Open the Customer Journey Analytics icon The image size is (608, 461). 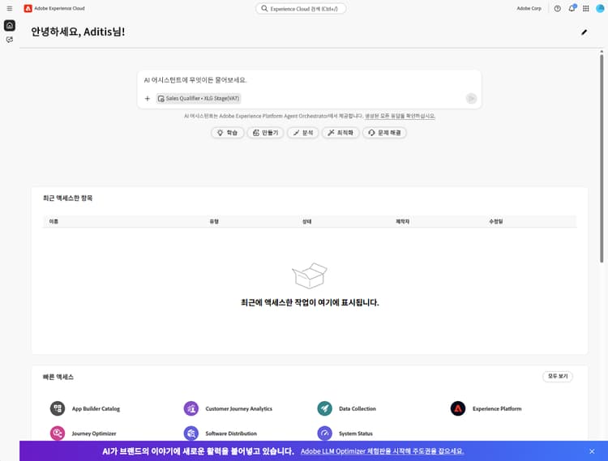[191, 408]
